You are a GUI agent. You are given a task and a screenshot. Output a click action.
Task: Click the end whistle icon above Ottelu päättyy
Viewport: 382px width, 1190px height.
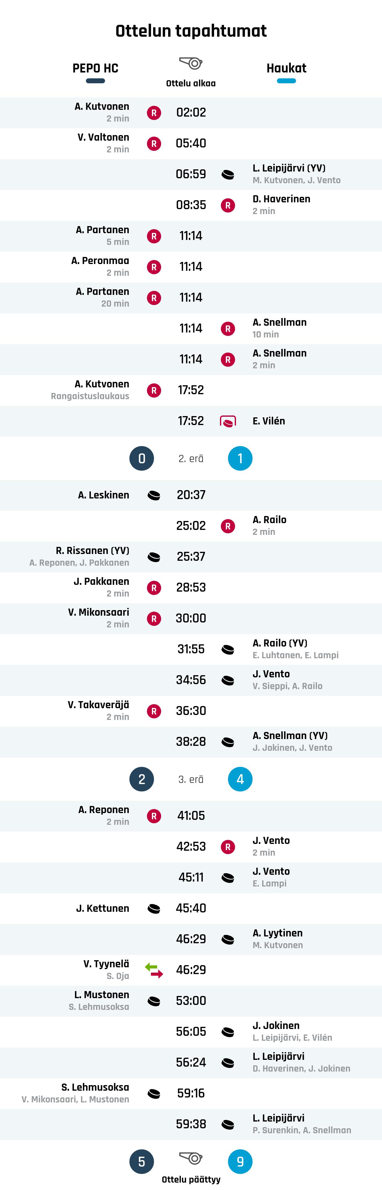pos(191,1158)
